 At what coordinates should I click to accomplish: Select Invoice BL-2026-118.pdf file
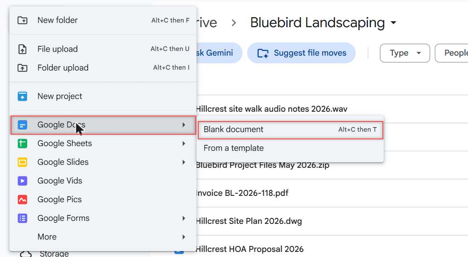[x=242, y=193]
